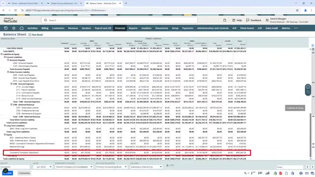
Task: Click 2800 - Other Long Term Liabilities row
Action: pyautogui.click(x=24, y=129)
